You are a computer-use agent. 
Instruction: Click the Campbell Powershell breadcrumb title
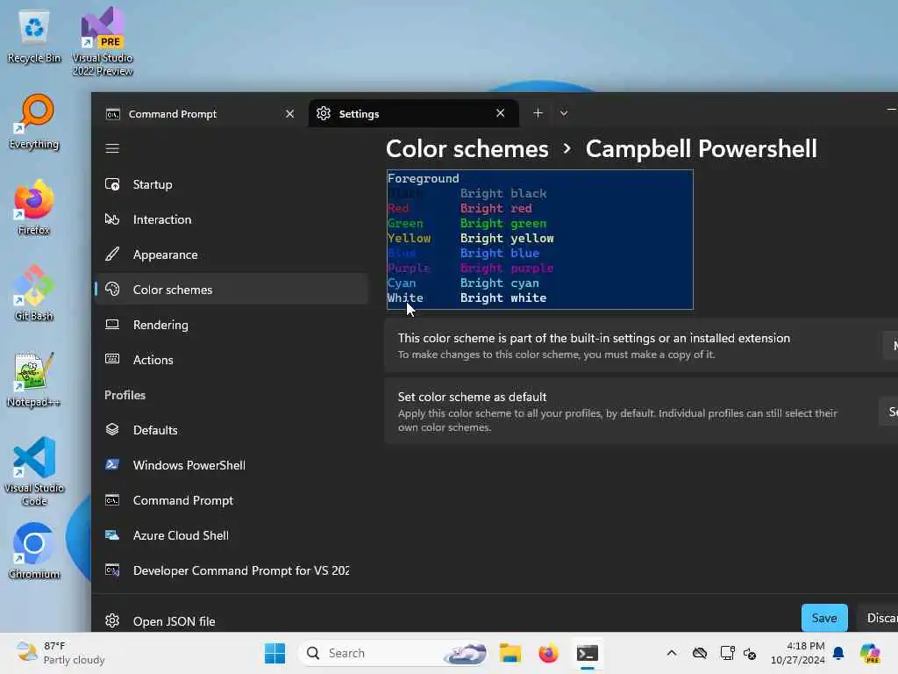point(701,149)
